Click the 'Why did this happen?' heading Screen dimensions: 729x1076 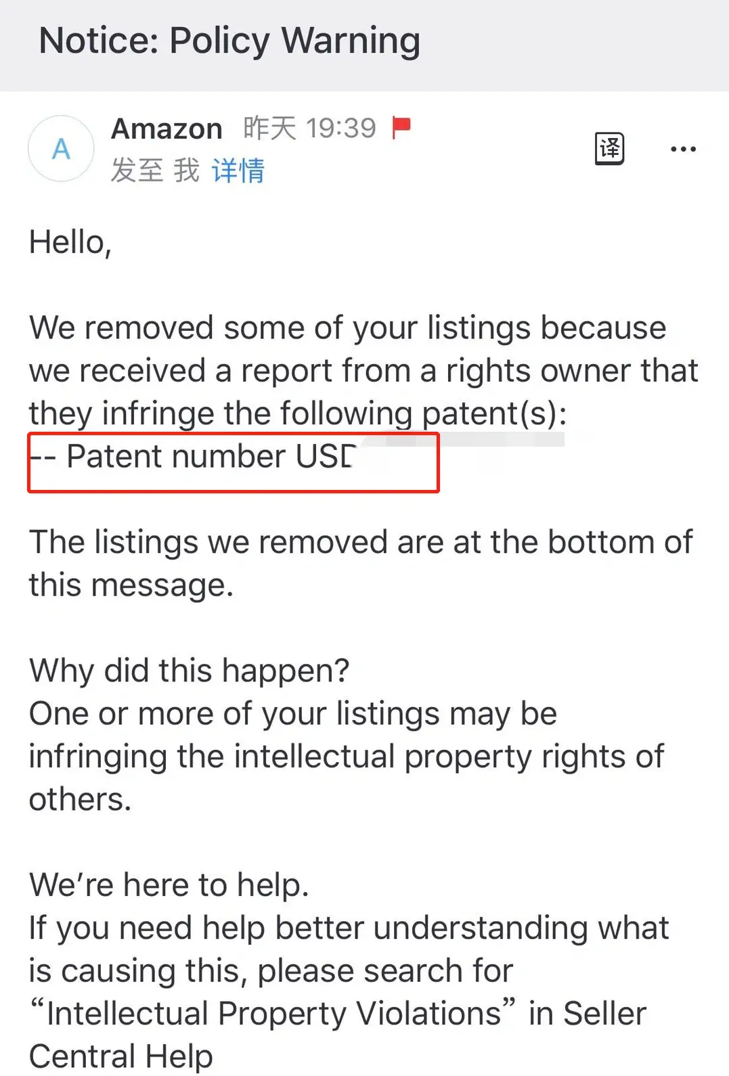(x=189, y=671)
